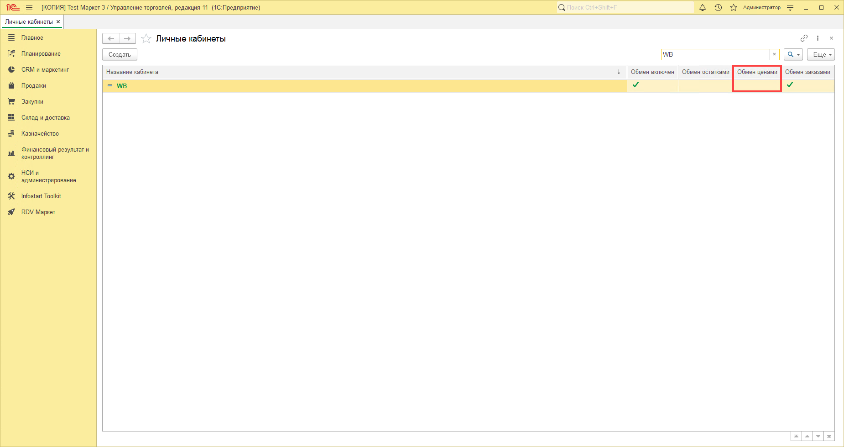Get link to this form via chain icon

804,38
